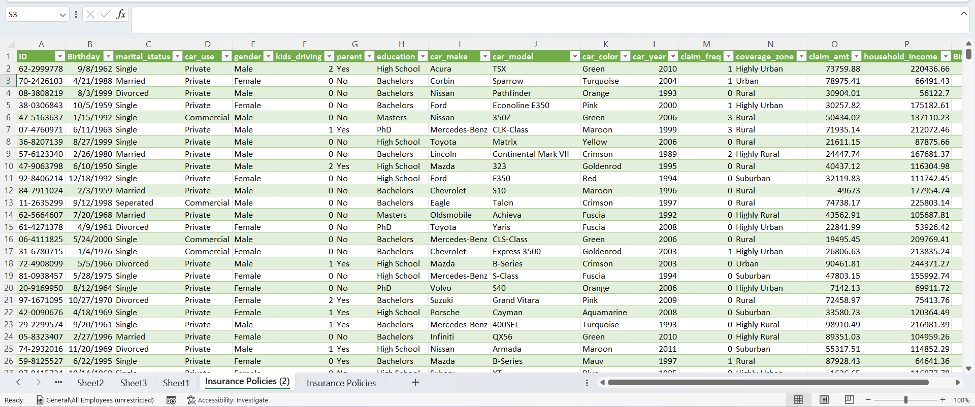The width and height of the screenshot is (975, 407).
Task: Open the car_make filter dropdown
Action: [x=485, y=56]
